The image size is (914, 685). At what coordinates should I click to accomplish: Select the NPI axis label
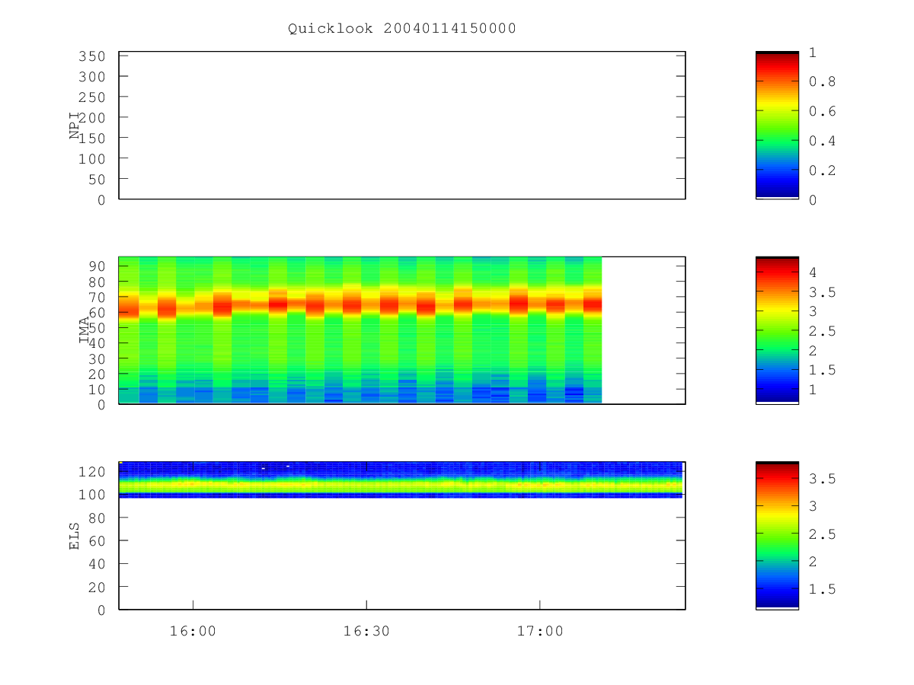pyautogui.click(x=75, y=126)
